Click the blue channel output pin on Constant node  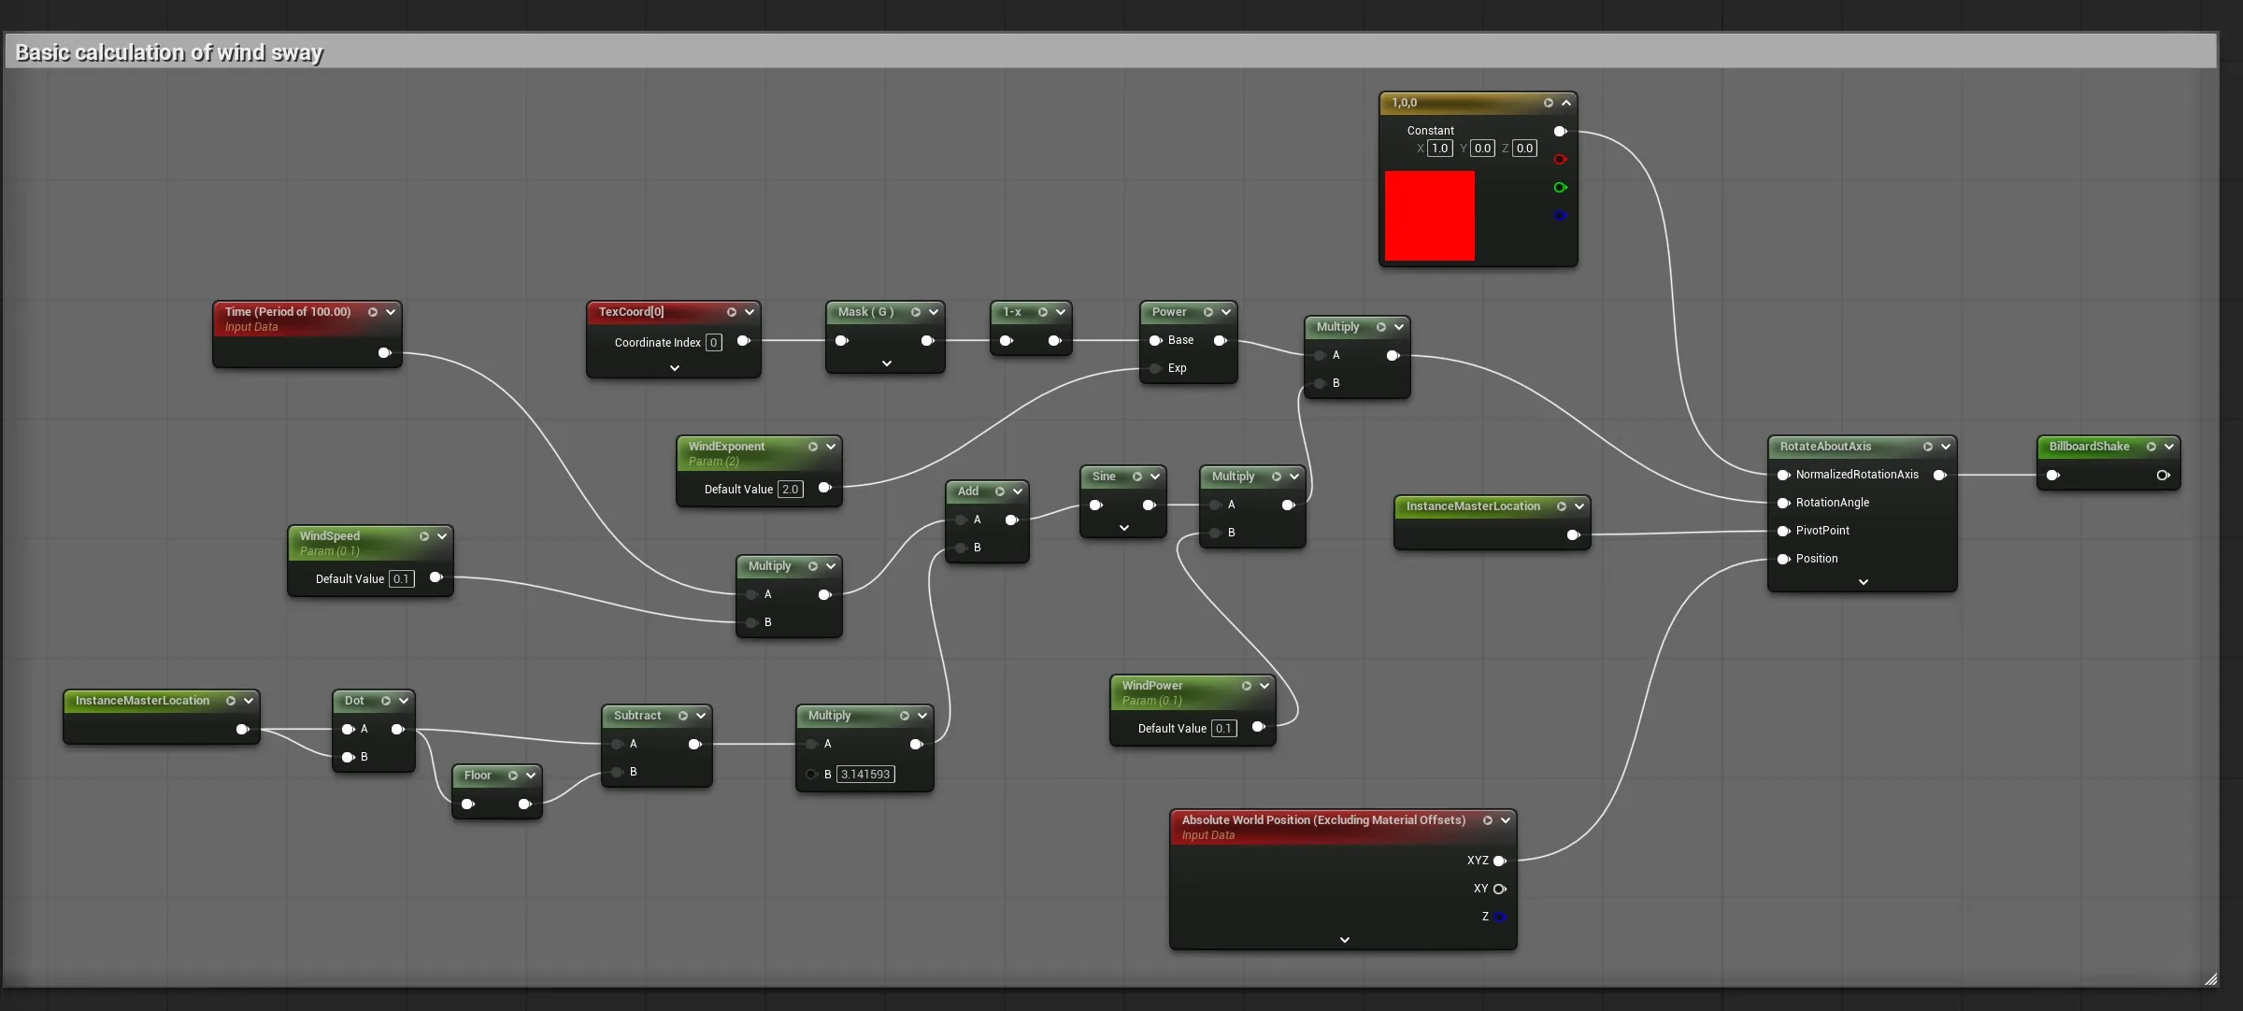[1560, 216]
